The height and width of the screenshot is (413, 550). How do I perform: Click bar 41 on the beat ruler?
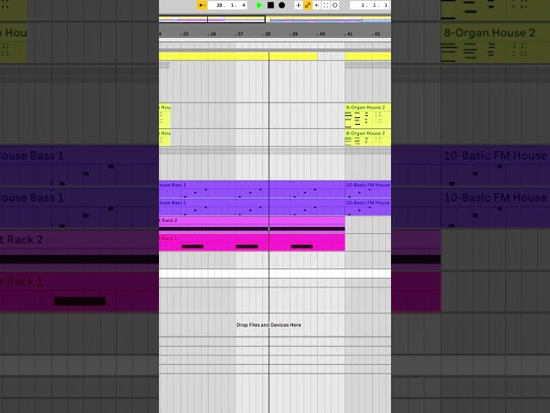[350, 34]
